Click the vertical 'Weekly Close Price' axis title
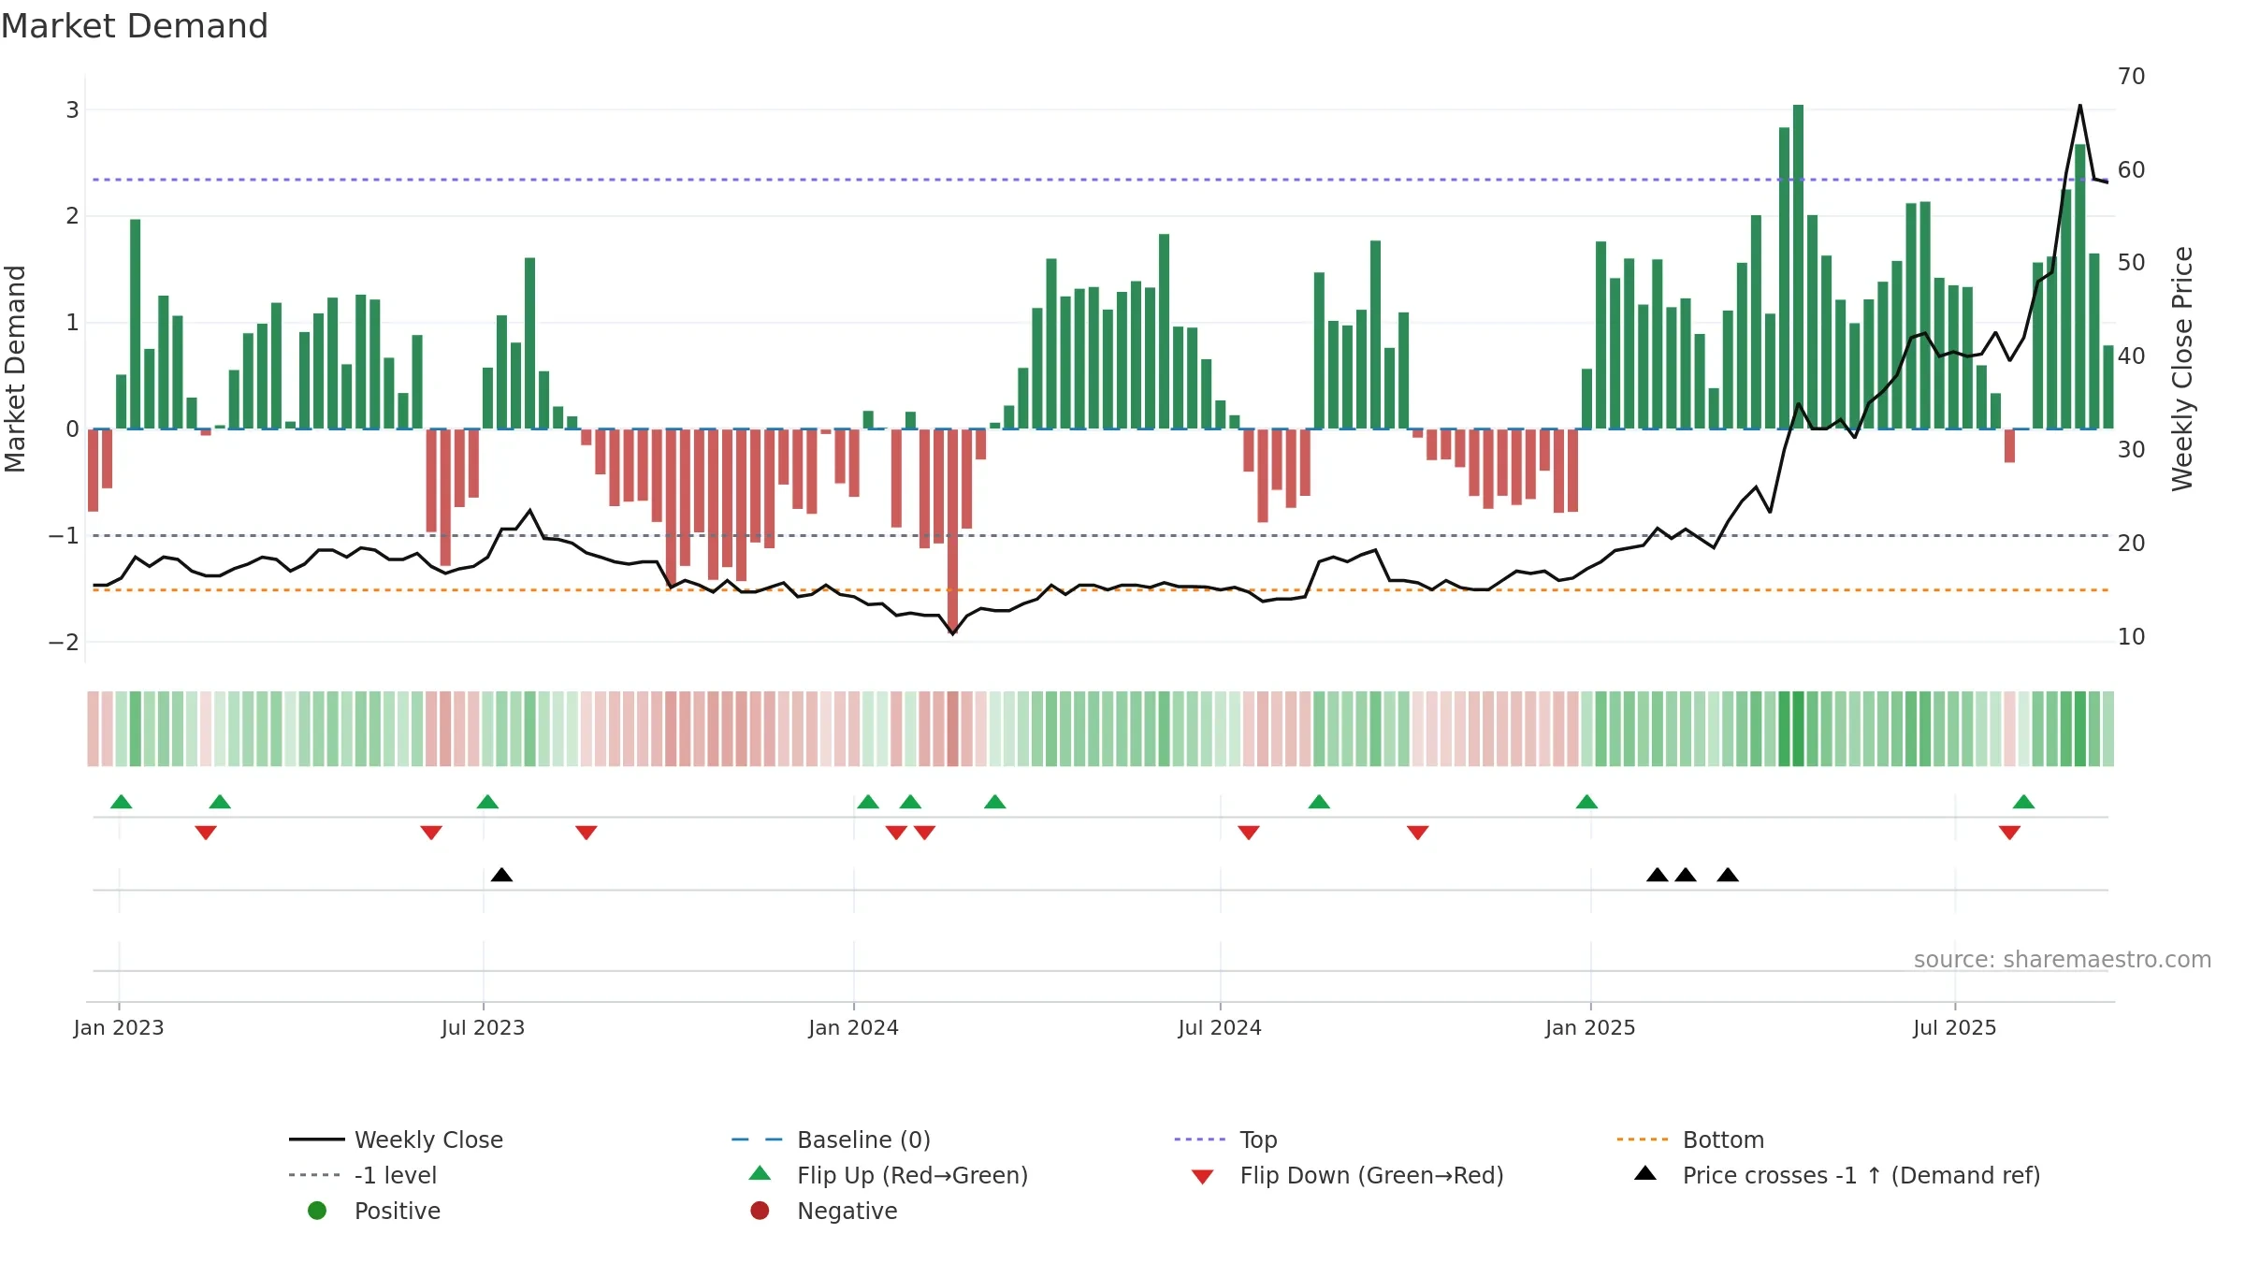The image size is (2245, 1263). (x=2182, y=369)
